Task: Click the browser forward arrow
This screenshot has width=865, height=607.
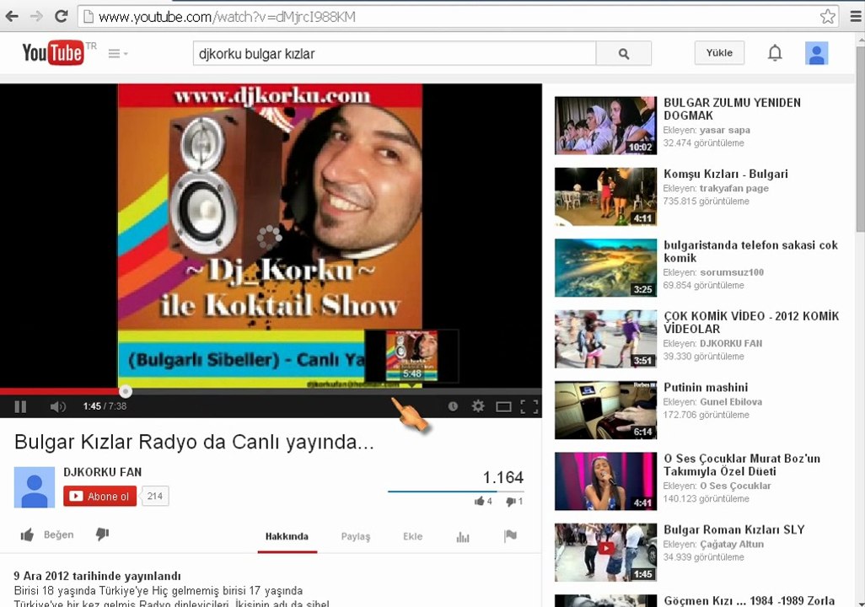Action: (36, 17)
